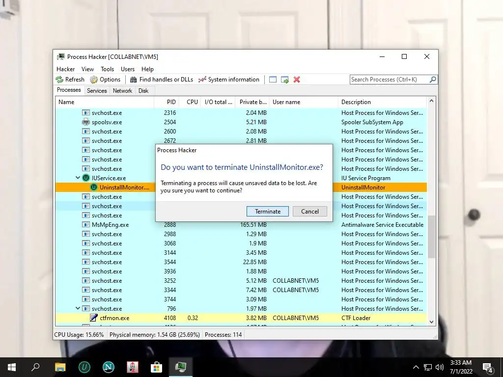
Task: Select the MsMpEng.exe process row
Action: click(x=241, y=225)
